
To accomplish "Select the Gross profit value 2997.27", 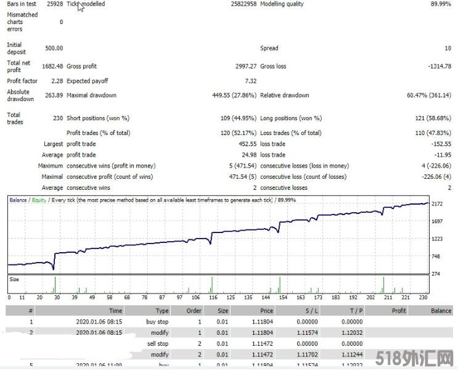I will [x=246, y=67].
